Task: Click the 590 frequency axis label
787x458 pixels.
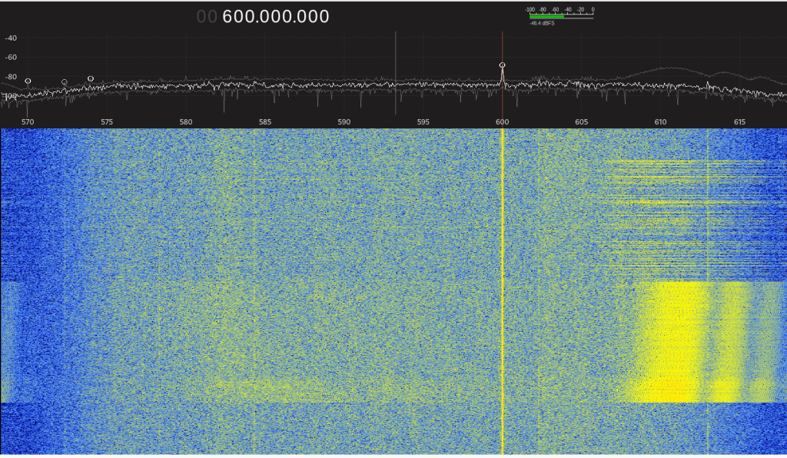Action: [x=344, y=122]
